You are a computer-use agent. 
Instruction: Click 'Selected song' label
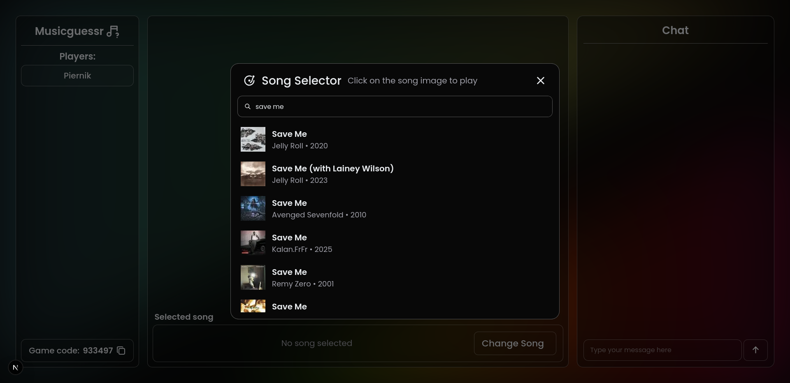[x=184, y=317]
